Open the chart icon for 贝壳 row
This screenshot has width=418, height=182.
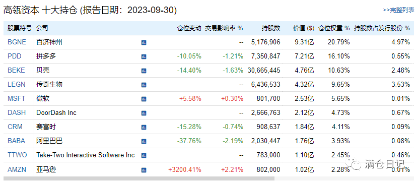(144, 71)
